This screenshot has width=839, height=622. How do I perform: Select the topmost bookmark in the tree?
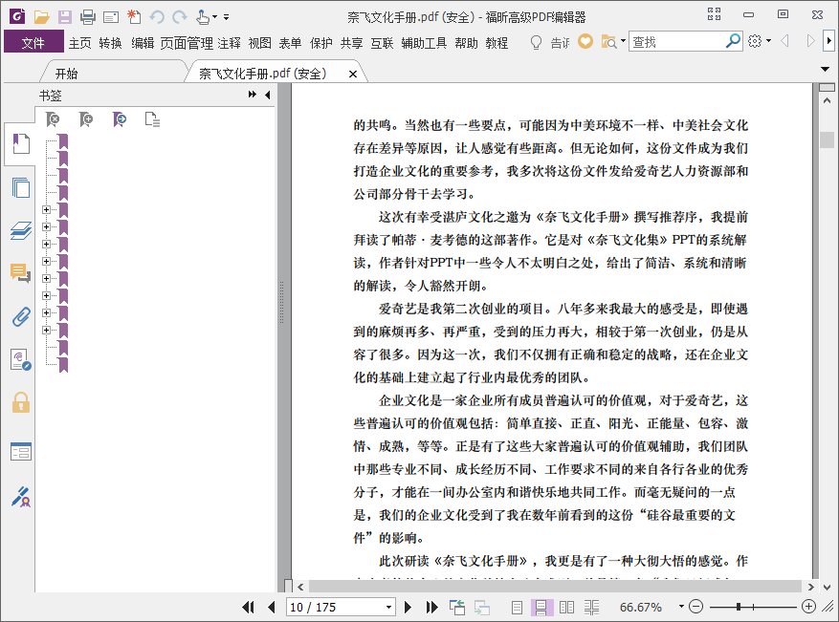coord(63,141)
